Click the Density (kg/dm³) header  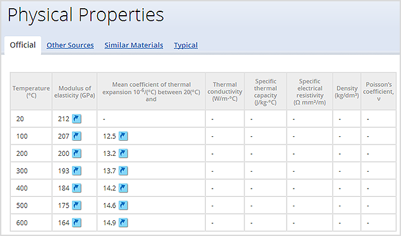click(x=347, y=91)
